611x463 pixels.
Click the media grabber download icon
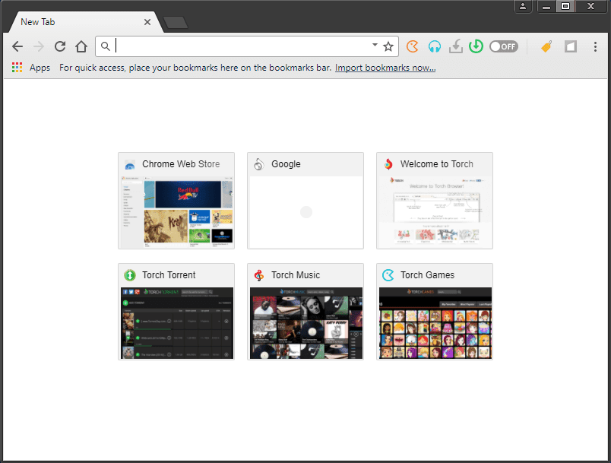[x=455, y=47]
